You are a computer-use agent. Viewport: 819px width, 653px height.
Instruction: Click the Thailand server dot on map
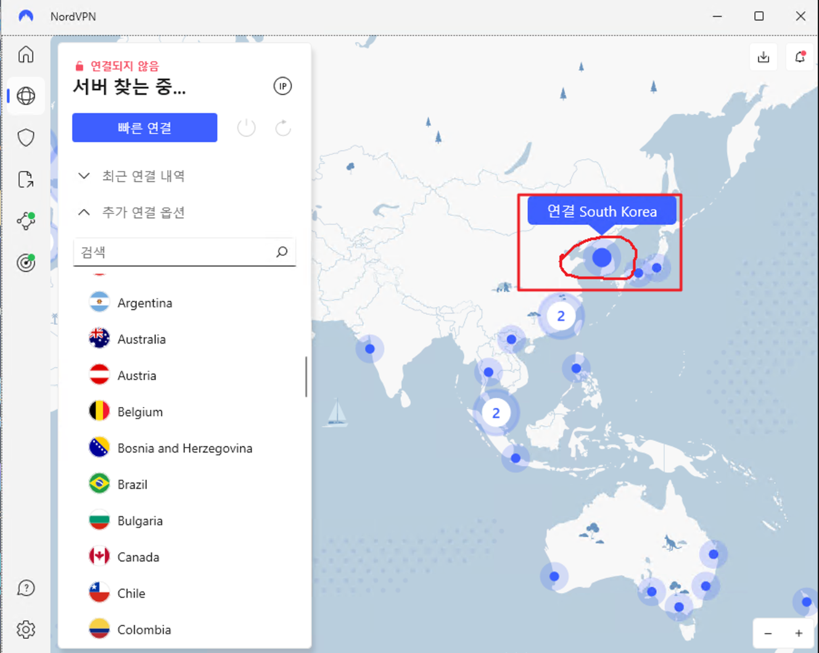click(488, 372)
